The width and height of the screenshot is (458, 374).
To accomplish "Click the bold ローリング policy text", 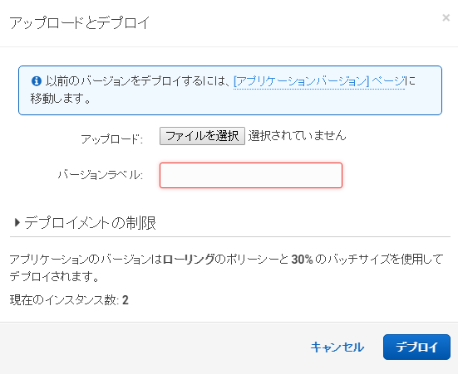I will point(189,260).
